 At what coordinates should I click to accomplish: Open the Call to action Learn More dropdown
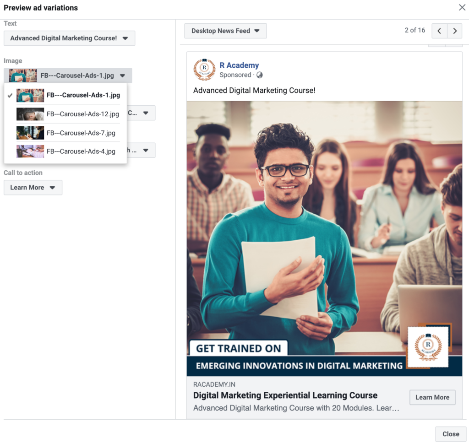point(33,187)
